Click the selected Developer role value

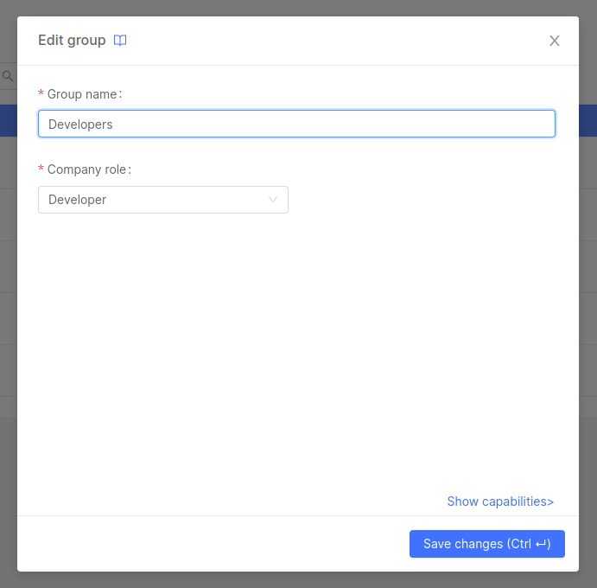point(78,200)
